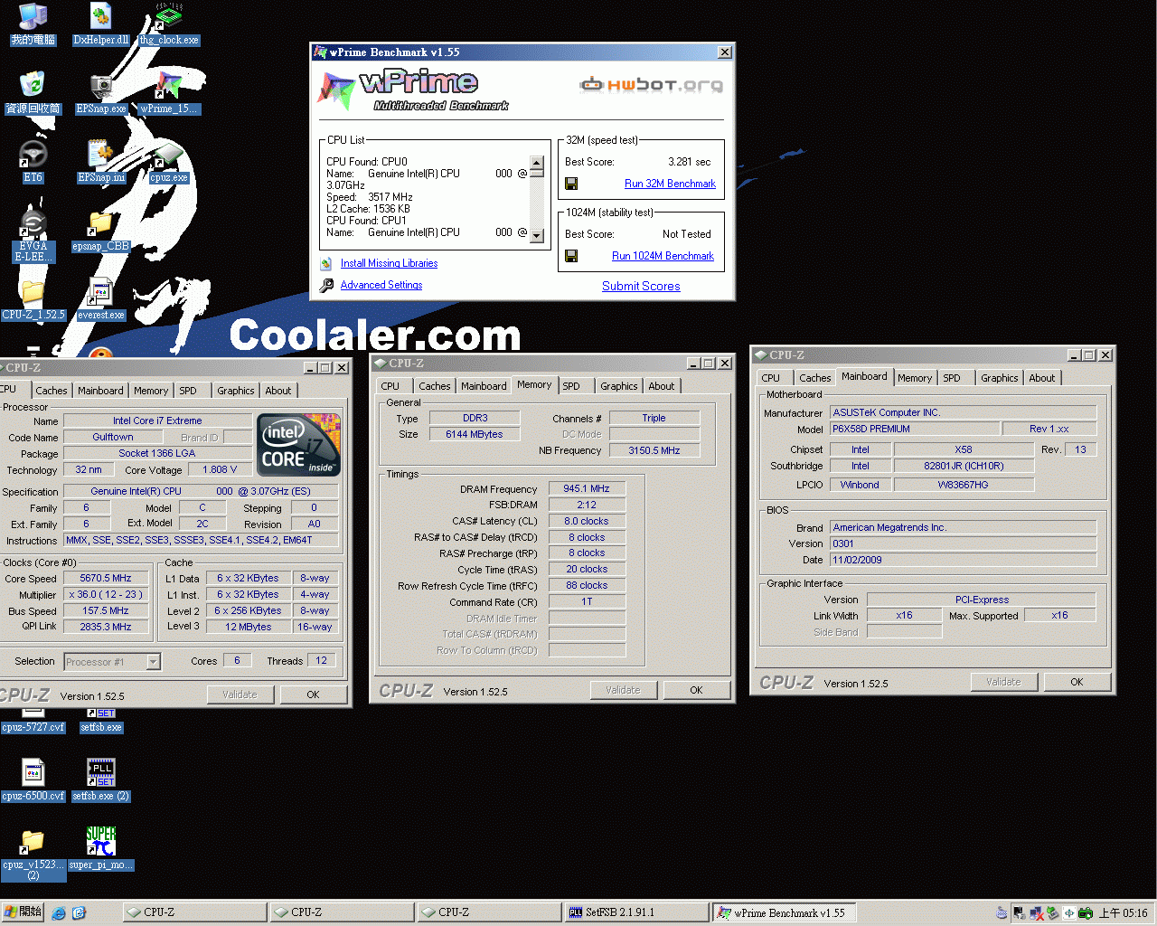
Task: Open Advanced Settings link
Action: [381, 285]
